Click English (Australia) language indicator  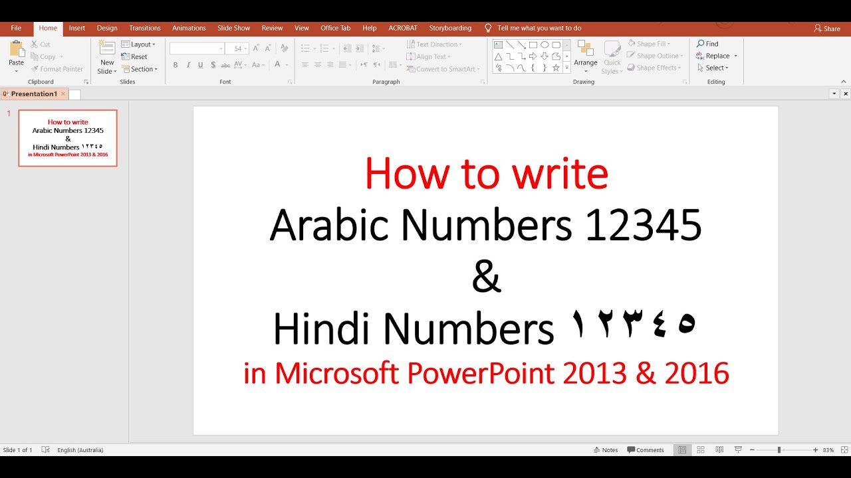80,450
